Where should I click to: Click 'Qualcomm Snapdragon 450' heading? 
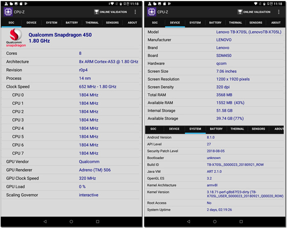point(60,35)
